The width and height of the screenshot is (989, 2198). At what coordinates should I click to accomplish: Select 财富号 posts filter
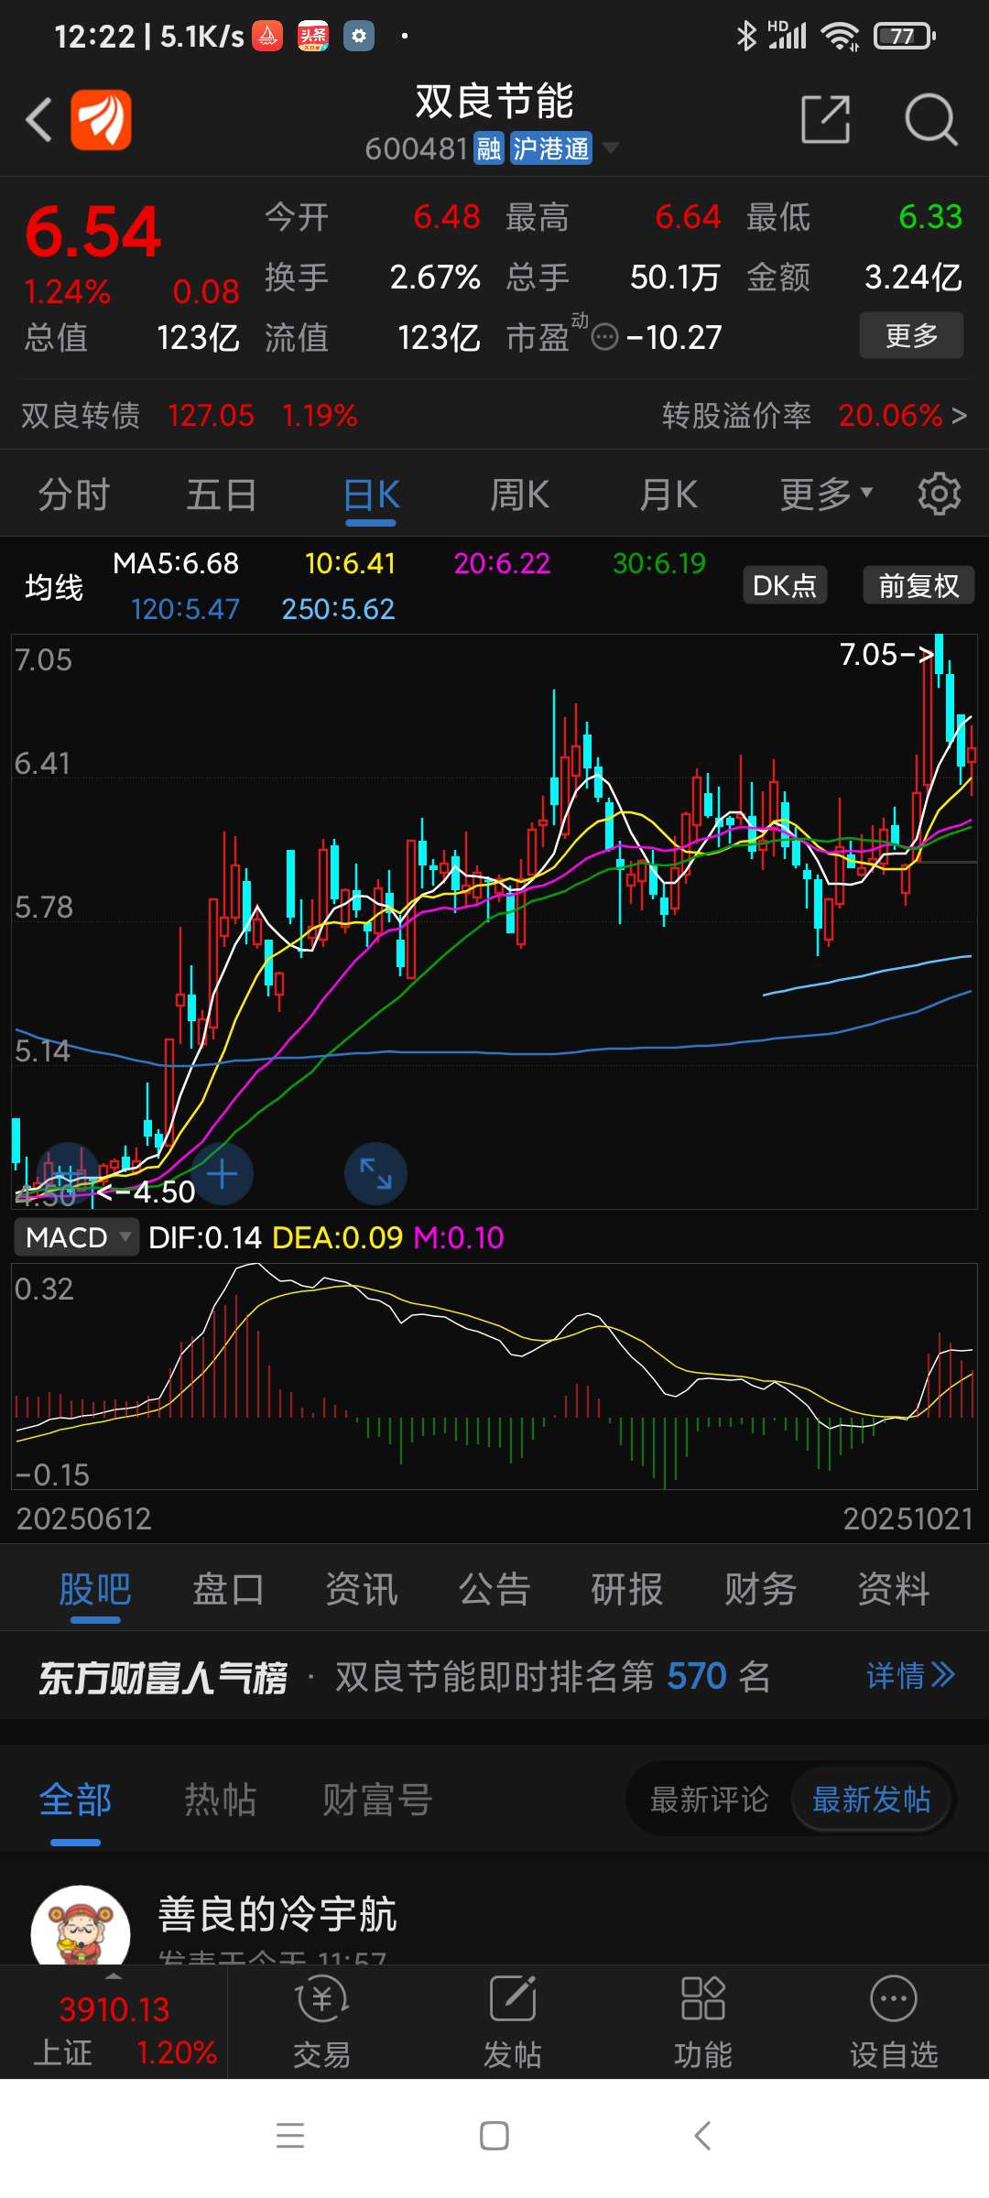click(377, 1800)
